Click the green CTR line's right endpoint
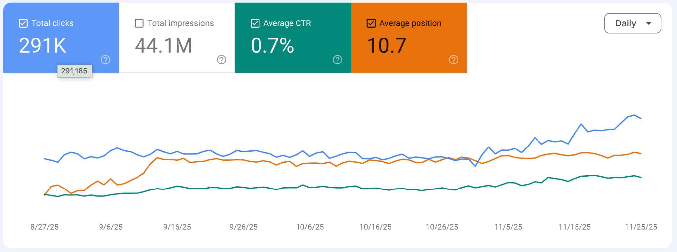Screen dimensions: 677x252 click(x=641, y=178)
